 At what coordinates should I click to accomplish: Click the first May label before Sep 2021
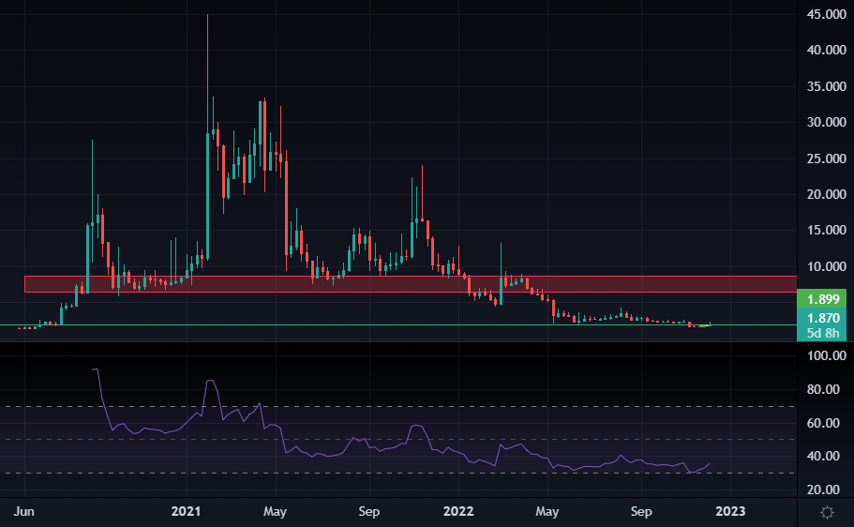275,512
